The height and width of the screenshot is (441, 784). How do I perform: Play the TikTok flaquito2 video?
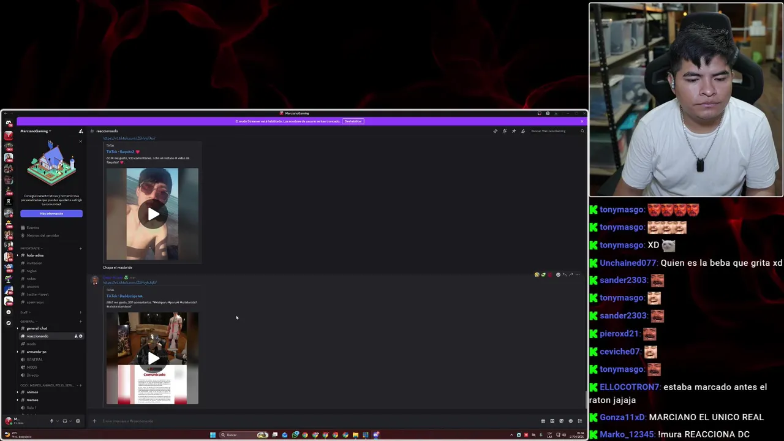tap(153, 214)
